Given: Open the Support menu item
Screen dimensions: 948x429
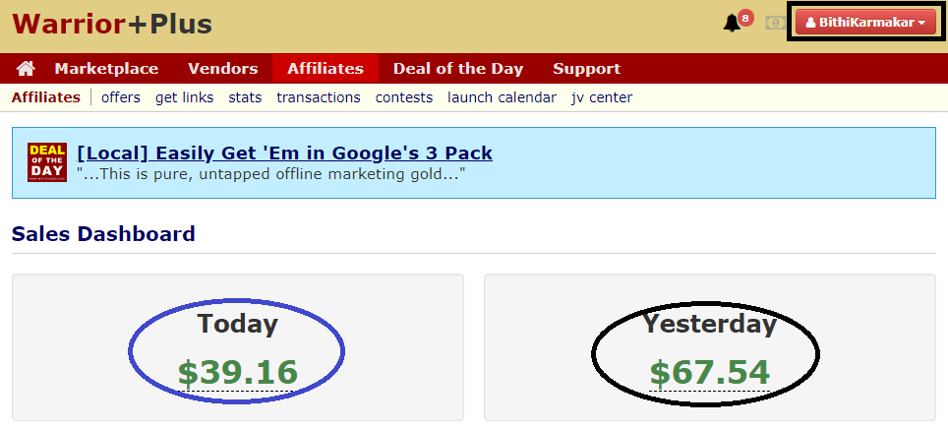Looking at the screenshot, I should 586,68.
